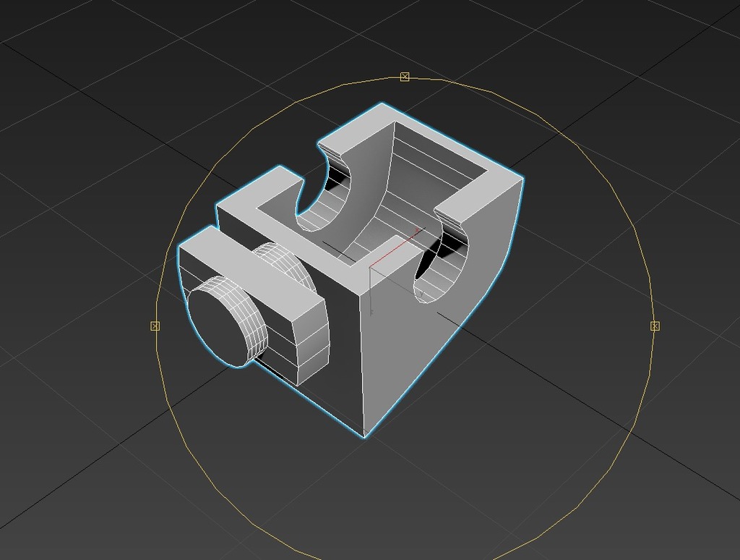Click the left handle of the orbit circle
740x560 pixels.
tap(155, 326)
